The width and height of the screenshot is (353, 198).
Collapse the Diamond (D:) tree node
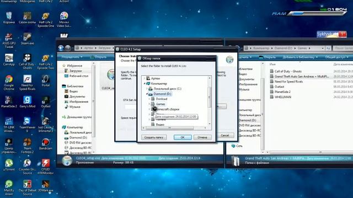[x=147, y=94]
